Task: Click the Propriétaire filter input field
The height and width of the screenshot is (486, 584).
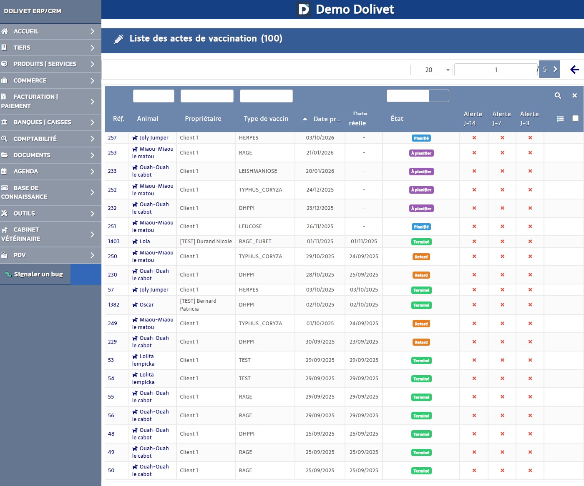Action: click(207, 96)
